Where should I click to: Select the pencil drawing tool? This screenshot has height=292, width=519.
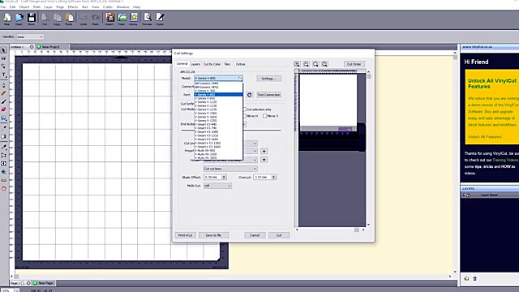(x=3, y=94)
